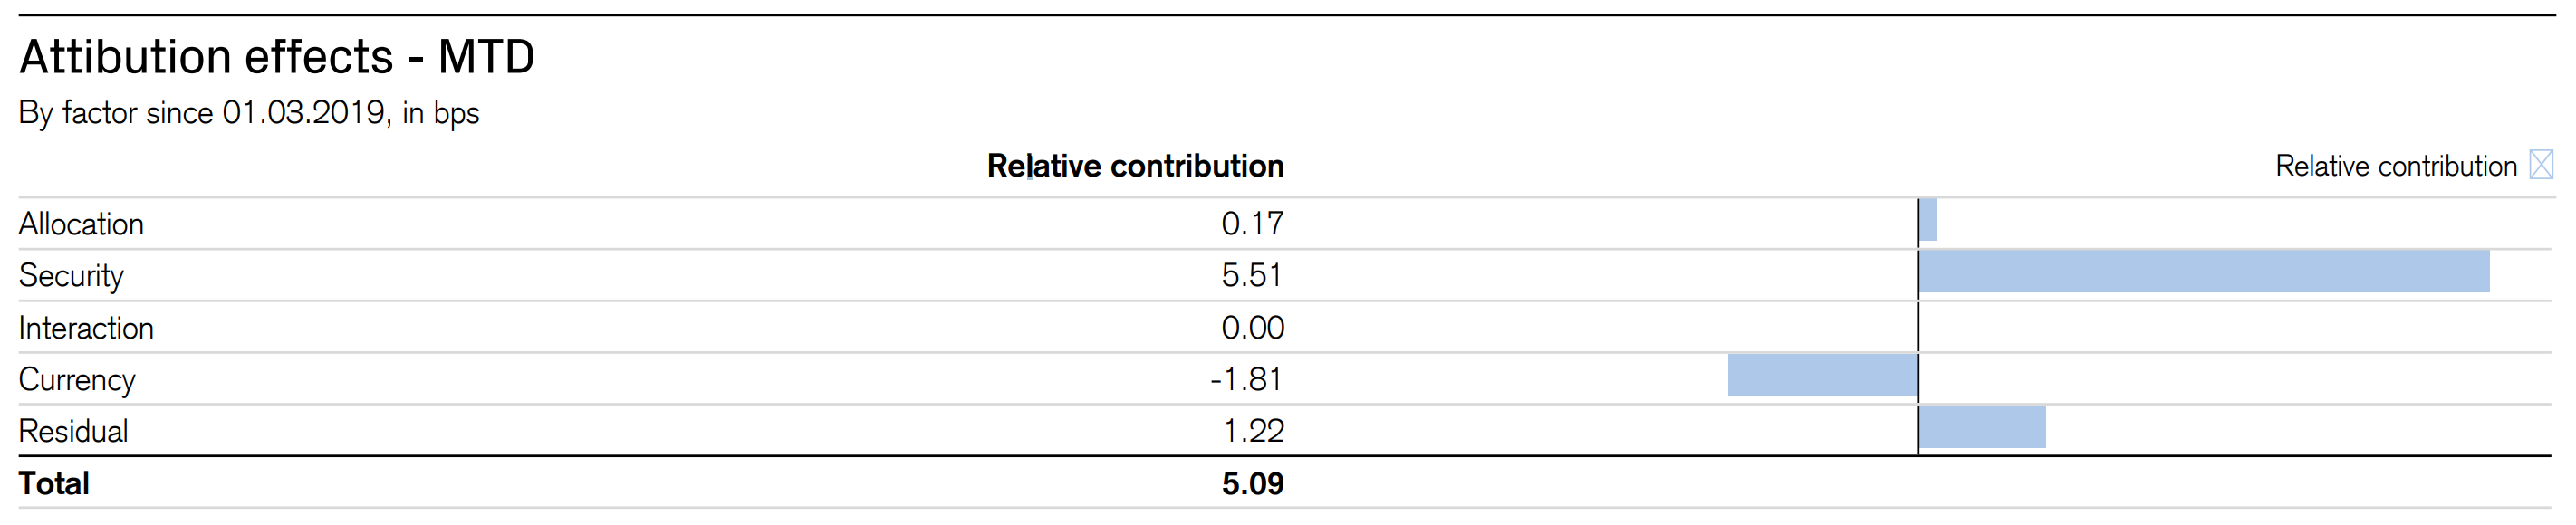Image resolution: width=2576 pixels, height=525 pixels.
Task: Select the Currency value -1.81
Action: point(1246,379)
